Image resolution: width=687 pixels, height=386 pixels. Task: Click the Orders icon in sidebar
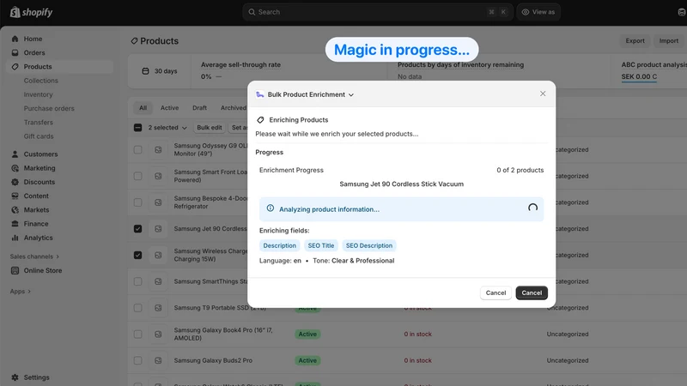click(15, 52)
